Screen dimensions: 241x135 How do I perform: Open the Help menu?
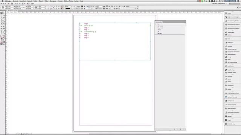[82, 1]
